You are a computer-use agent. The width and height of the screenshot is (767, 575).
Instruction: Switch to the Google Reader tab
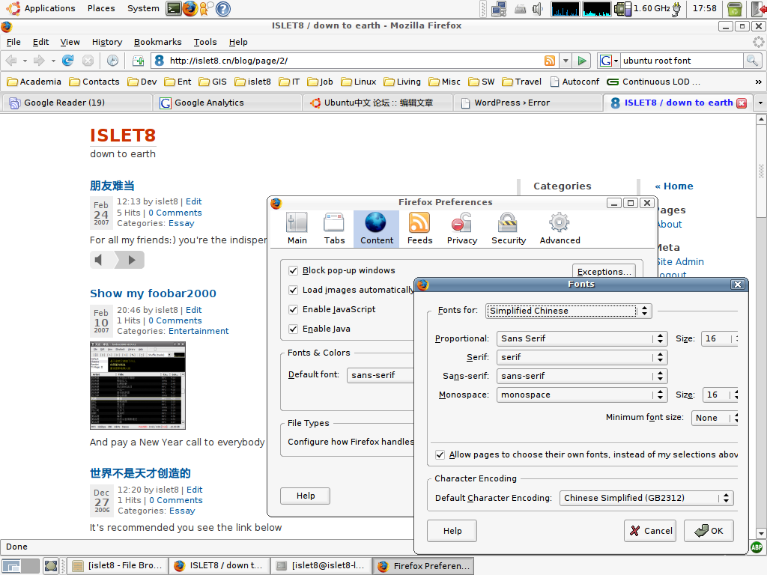click(x=77, y=103)
